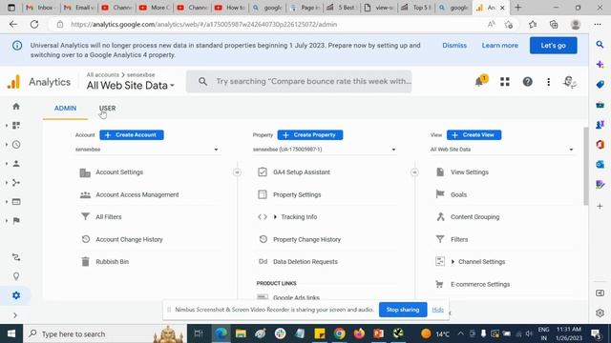This screenshot has width=611, height=343.
Task: Open the Google apps grid icon
Action: click(x=505, y=81)
